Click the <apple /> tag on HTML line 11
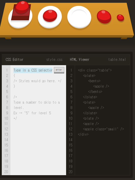The width and height of the screenshot is (135, 180). click(91, 124)
